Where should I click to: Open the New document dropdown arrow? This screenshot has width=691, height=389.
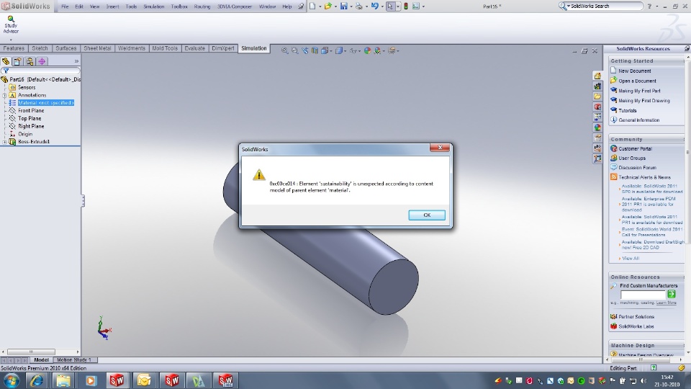pos(320,6)
